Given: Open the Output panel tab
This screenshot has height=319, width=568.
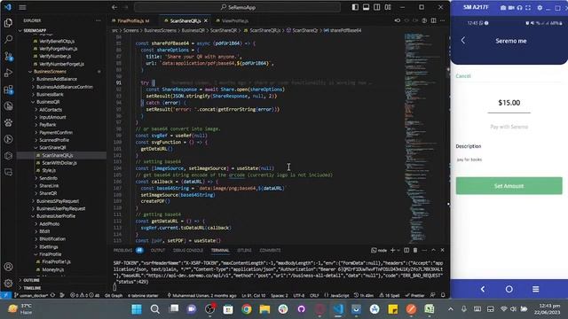Looking at the screenshot, I should (158, 250).
